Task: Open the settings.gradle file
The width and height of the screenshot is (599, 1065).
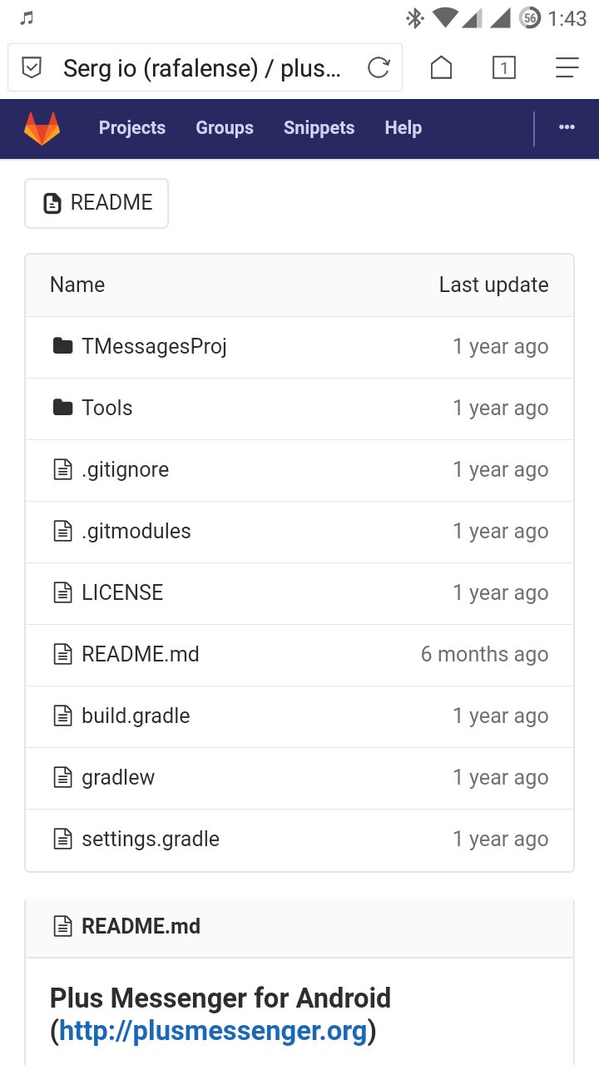Action: [x=151, y=839]
